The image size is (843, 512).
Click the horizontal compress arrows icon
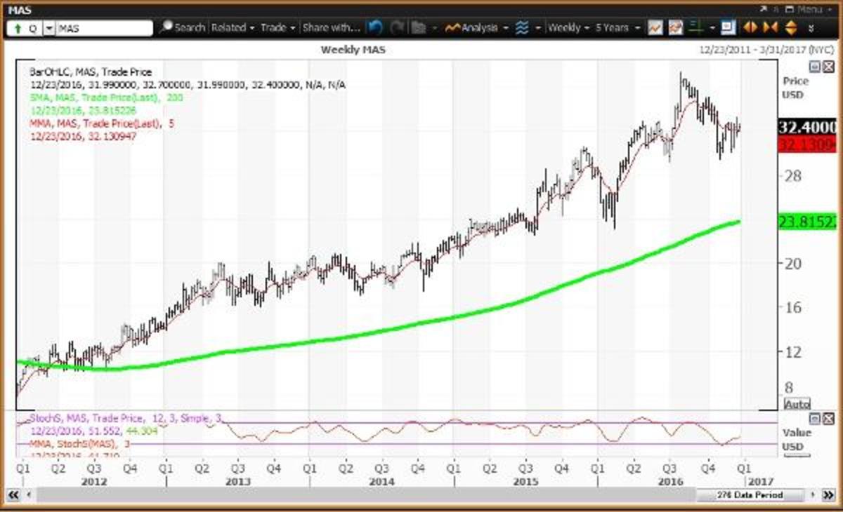[771, 28]
